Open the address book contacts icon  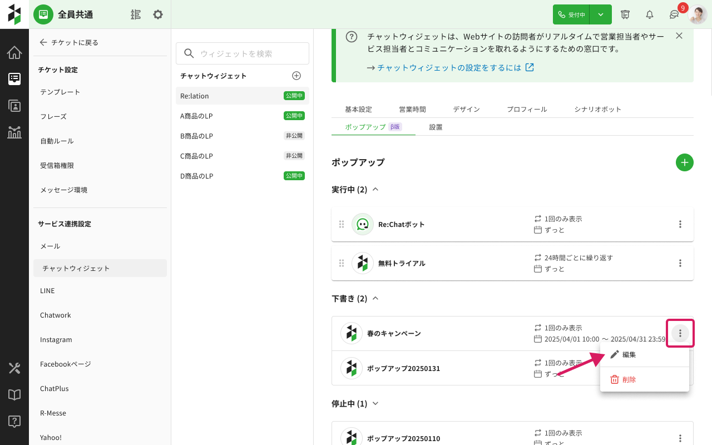(x=14, y=106)
